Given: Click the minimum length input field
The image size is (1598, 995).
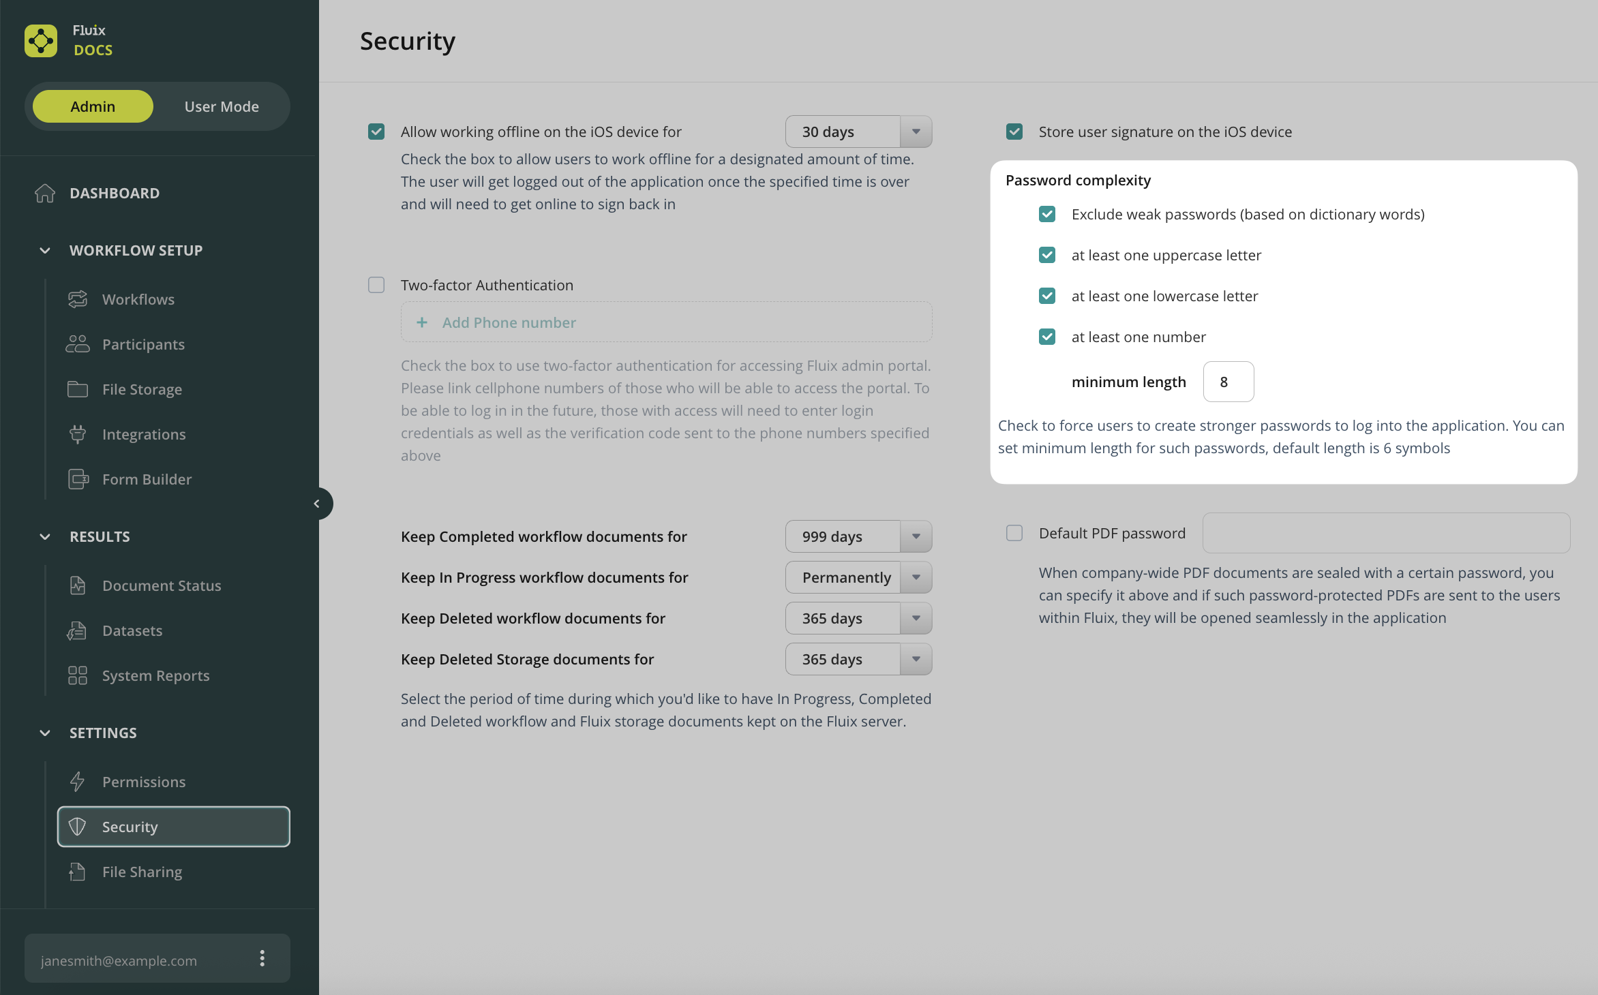Looking at the screenshot, I should click(1228, 382).
